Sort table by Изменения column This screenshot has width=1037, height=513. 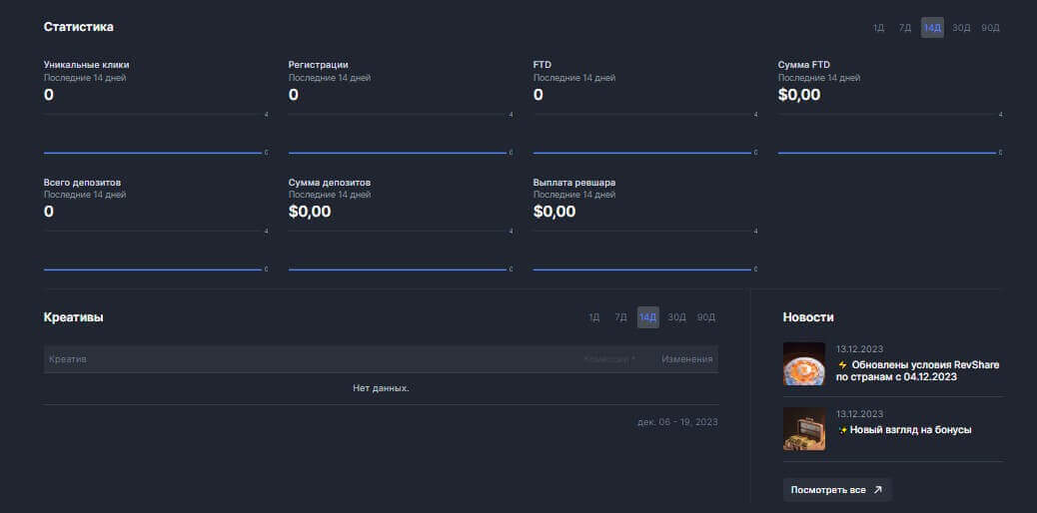click(x=686, y=359)
